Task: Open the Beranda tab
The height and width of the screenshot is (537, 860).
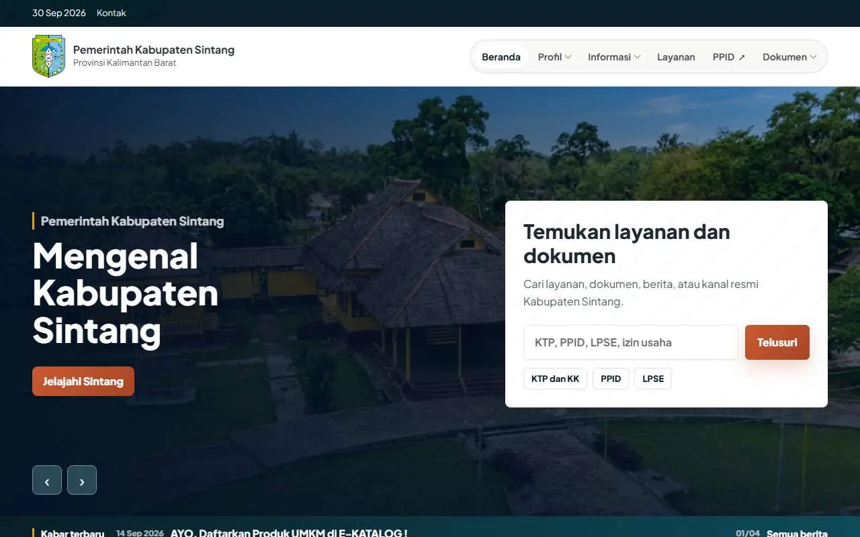Action: coord(501,57)
